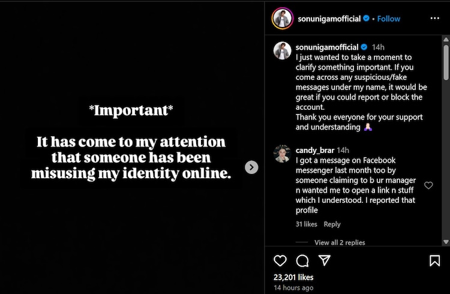
Task: Reply to candy_brar's comment
Action: coord(332,224)
